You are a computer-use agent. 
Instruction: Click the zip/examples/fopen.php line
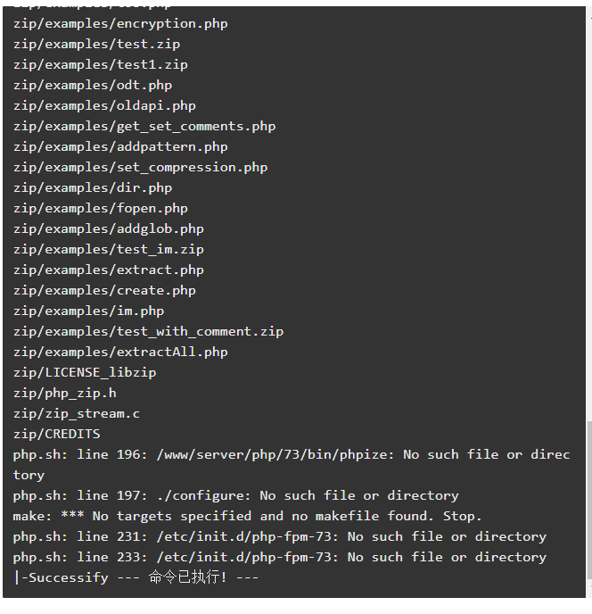coord(101,209)
